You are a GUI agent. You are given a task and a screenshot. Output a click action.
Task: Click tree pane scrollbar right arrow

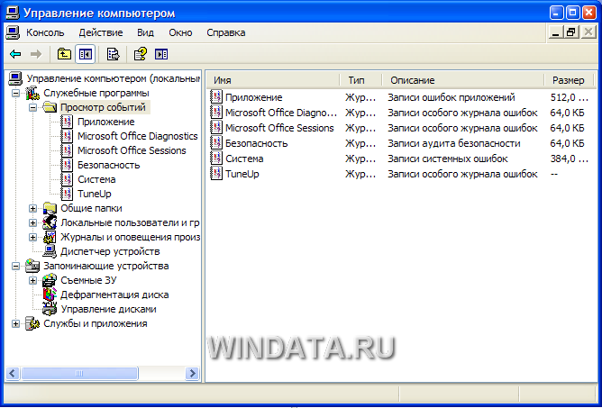coord(192,373)
